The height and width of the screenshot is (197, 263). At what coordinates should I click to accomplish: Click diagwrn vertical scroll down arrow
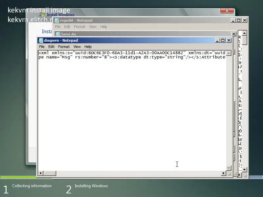pos(228,168)
